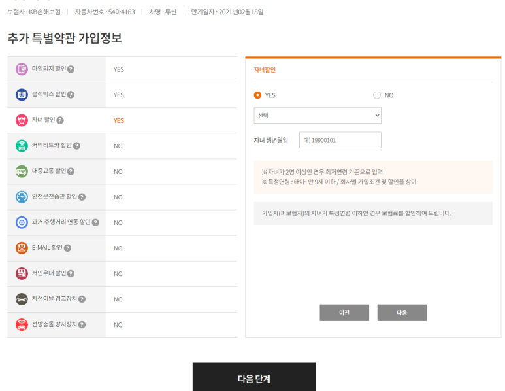The image size is (505, 391).
Task: Show help for 전방충돌 방지장치
Action: 82,324
